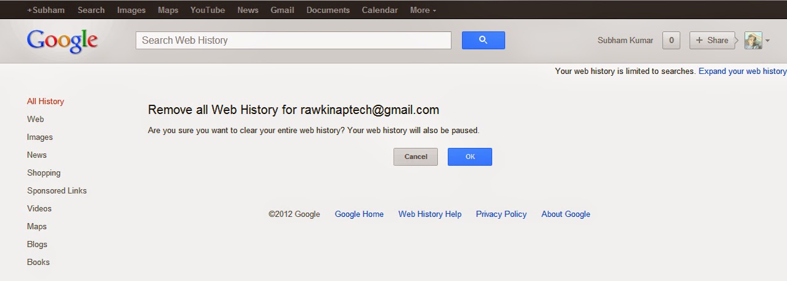Open YouTube from the top bar
This screenshot has height=281, width=787.
(x=208, y=10)
